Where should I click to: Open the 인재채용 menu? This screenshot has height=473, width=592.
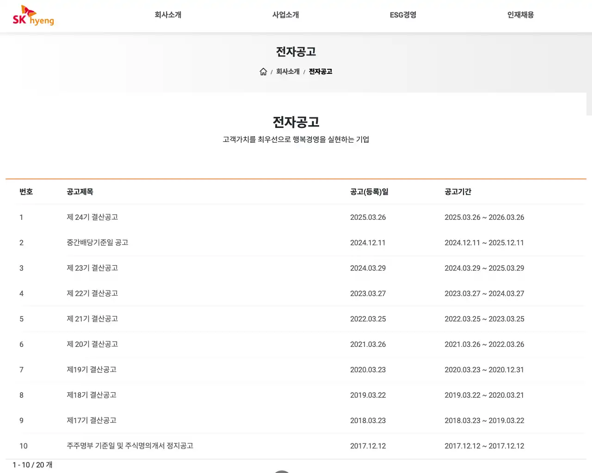[x=520, y=15]
